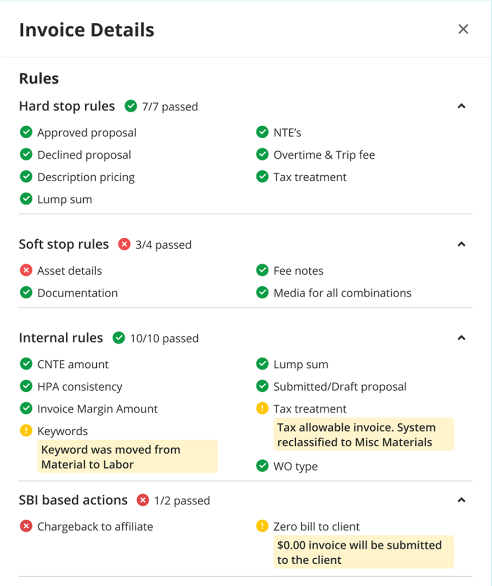Click the Keyword moved from Material to Labor note
492x586 pixels.
[127, 457]
